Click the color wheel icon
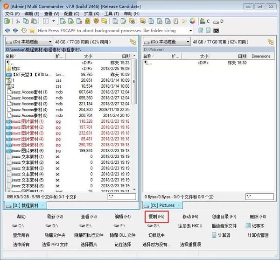This screenshot has height=260, width=280. [x=192, y=21]
